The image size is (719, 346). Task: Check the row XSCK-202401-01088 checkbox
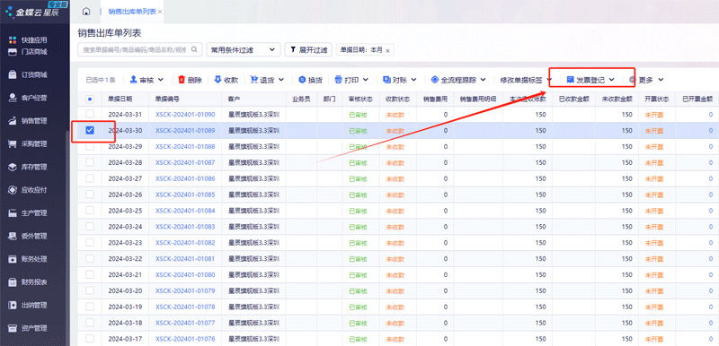tap(90, 147)
